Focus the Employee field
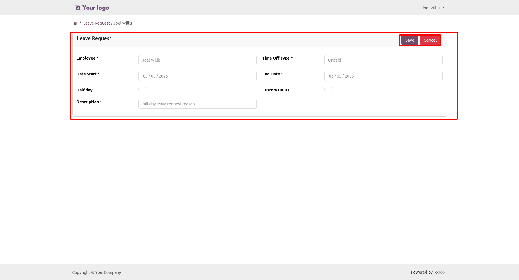 click(x=197, y=60)
